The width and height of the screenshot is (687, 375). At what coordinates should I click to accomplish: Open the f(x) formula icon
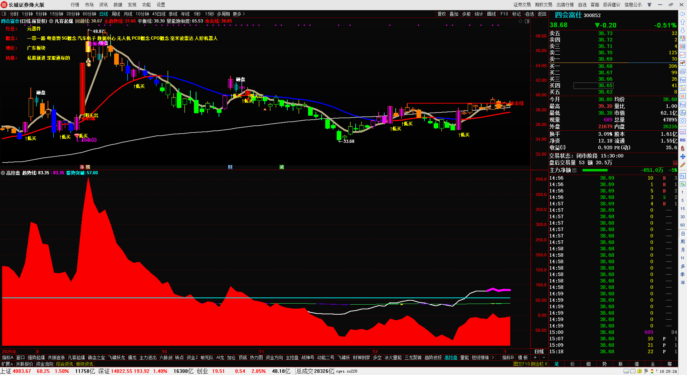tap(683, 113)
